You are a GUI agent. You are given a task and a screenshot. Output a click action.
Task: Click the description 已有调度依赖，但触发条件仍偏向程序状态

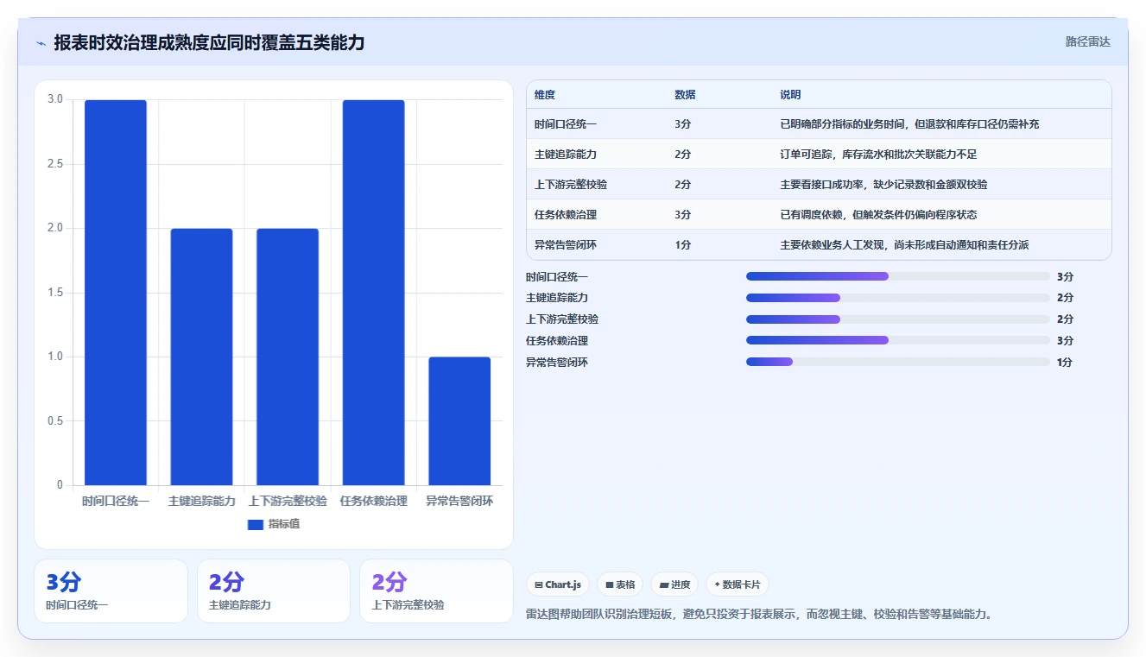[x=878, y=215]
